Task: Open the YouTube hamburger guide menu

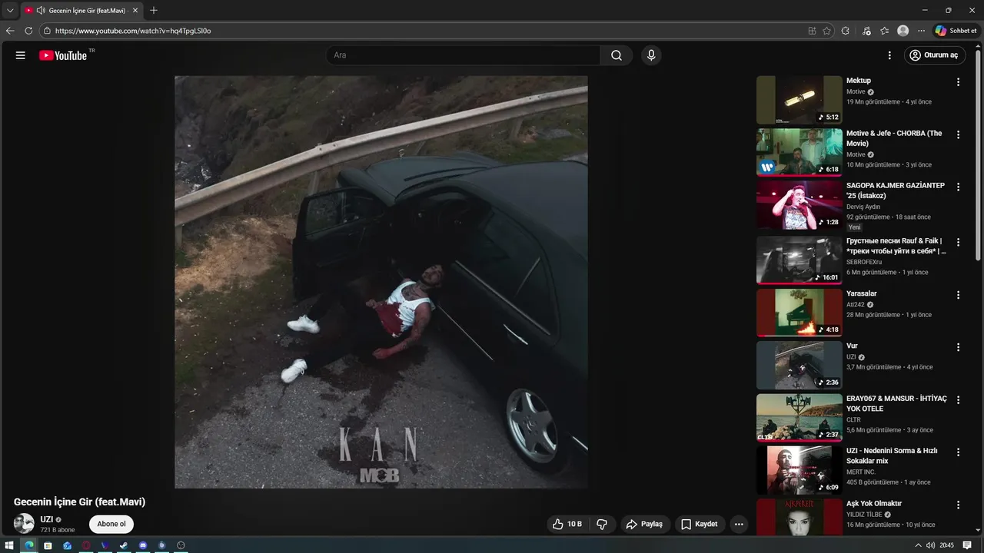Action: coord(21,55)
